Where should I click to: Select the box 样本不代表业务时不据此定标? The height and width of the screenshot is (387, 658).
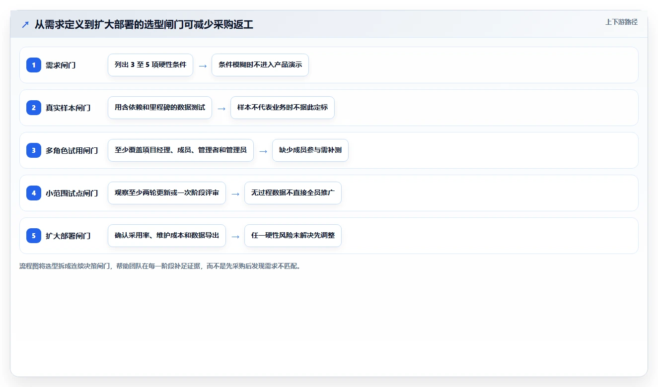[283, 108]
